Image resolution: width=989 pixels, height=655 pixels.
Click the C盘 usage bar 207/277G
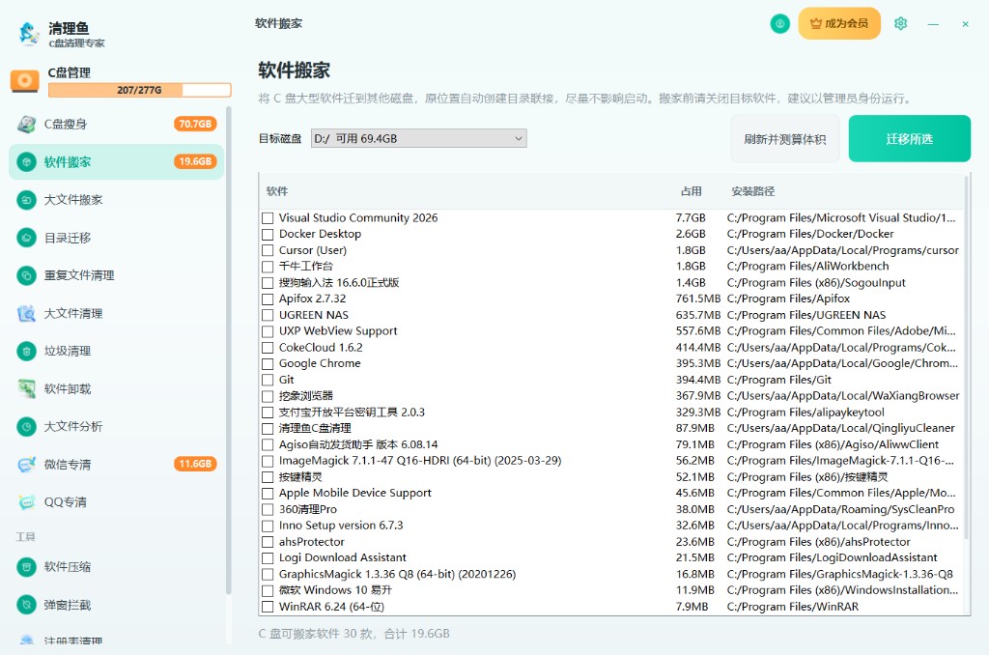pos(139,90)
